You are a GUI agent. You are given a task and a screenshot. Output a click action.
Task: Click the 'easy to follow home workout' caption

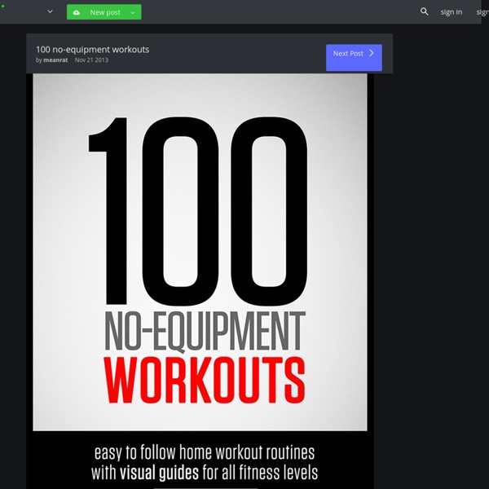[x=204, y=452]
